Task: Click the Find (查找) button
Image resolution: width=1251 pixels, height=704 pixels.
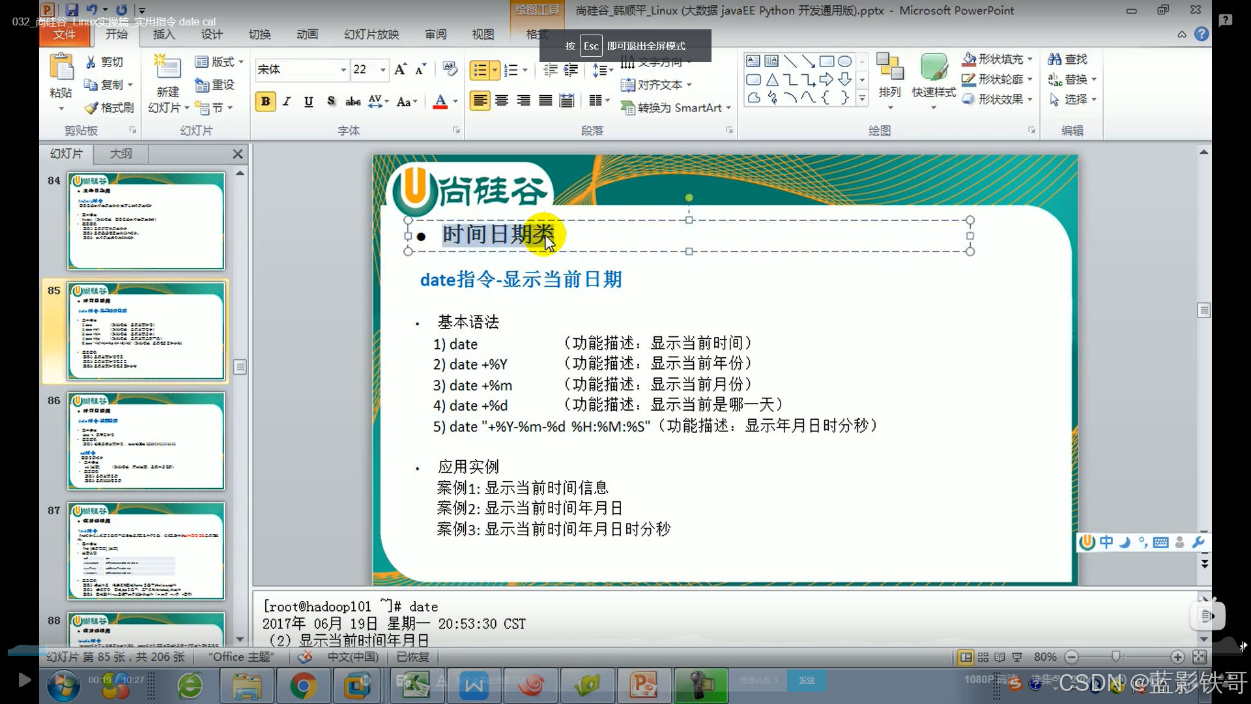Action: (x=1068, y=59)
